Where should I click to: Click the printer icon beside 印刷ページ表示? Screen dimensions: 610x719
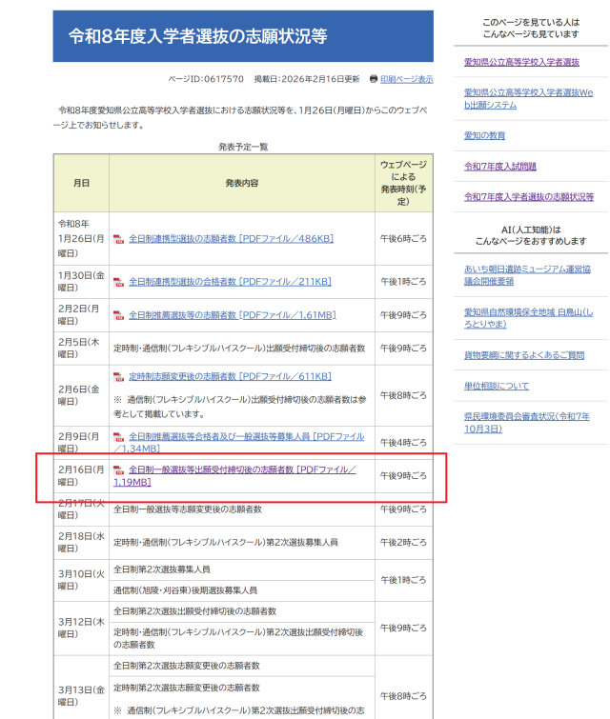pos(374,79)
